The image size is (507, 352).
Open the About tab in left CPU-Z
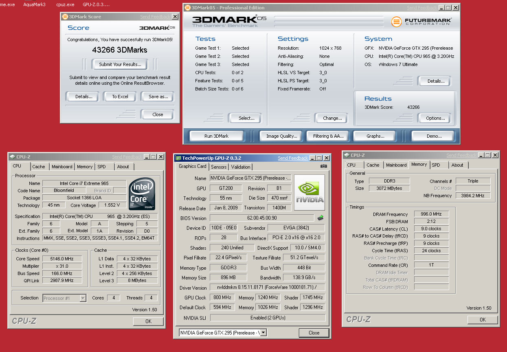click(x=123, y=167)
